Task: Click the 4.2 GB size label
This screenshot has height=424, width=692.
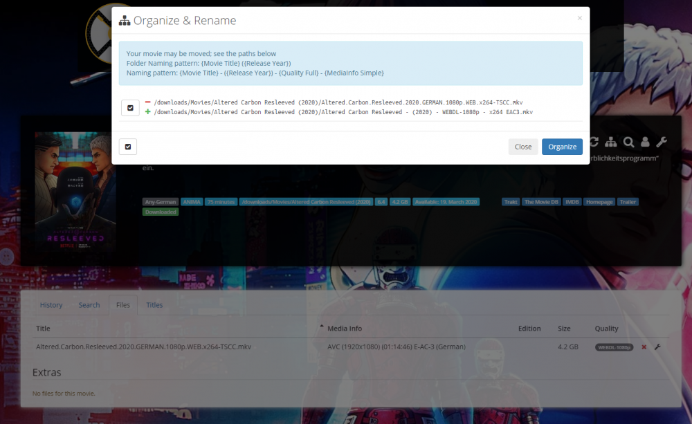Action: point(400,202)
